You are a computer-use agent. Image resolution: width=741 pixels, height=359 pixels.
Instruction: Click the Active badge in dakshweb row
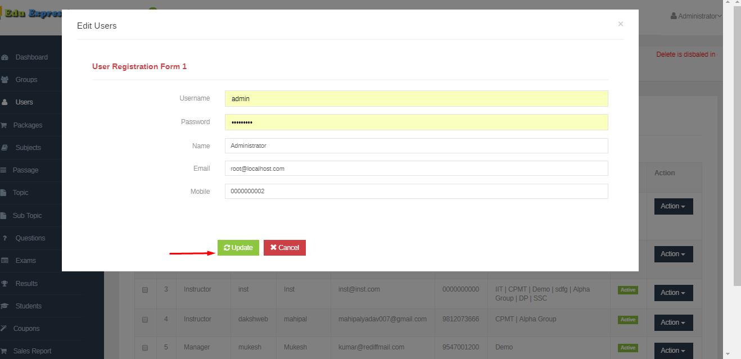(x=628, y=320)
